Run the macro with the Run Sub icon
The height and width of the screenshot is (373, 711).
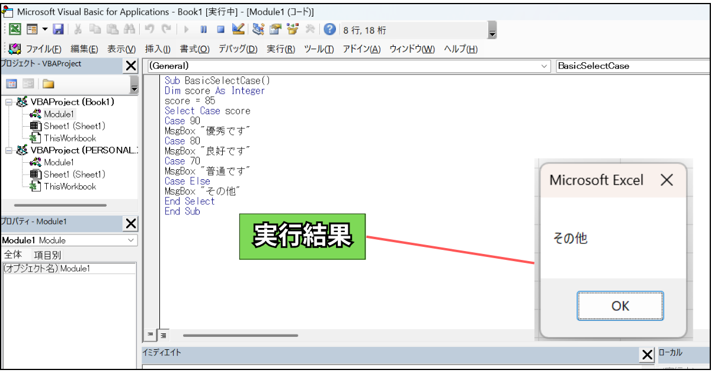click(x=186, y=28)
